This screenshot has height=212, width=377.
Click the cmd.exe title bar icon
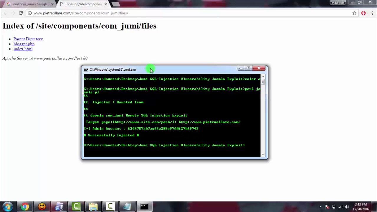point(86,70)
